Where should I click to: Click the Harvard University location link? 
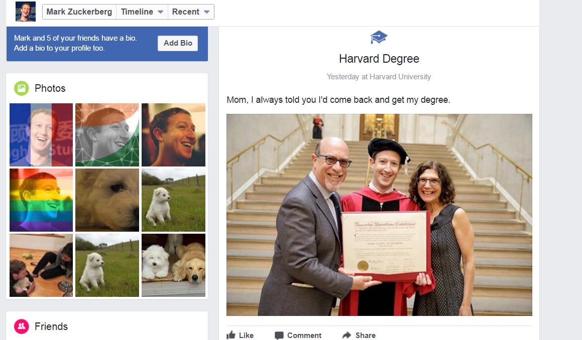pyautogui.click(x=400, y=77)
